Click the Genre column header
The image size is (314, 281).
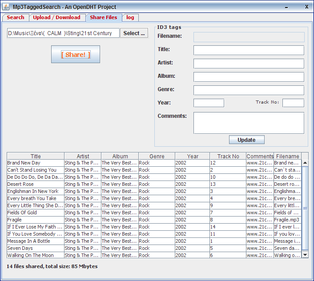click(x=157, y=156)
